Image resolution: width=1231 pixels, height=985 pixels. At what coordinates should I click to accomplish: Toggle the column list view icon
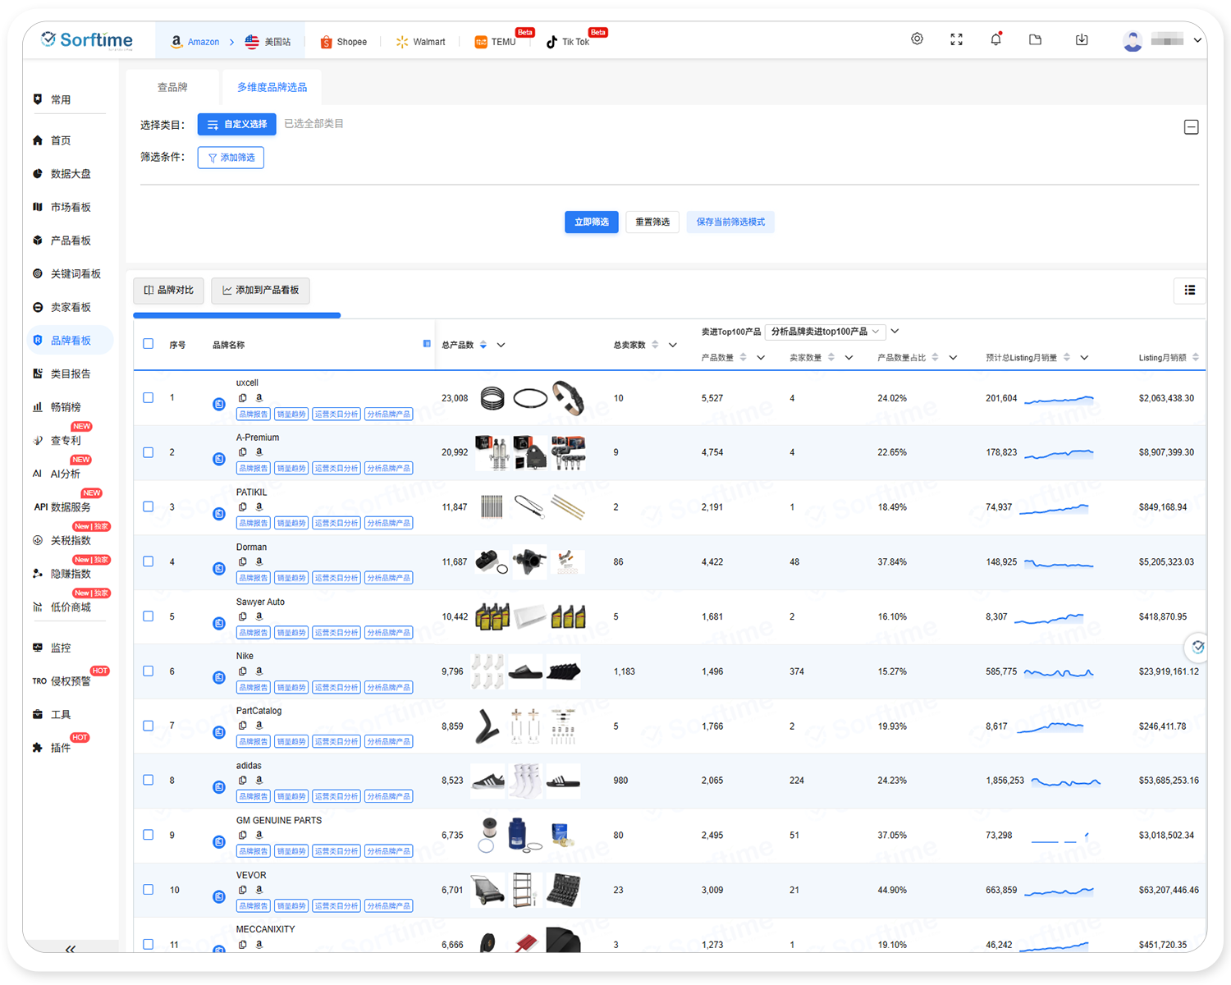(x=1189, y=290)
